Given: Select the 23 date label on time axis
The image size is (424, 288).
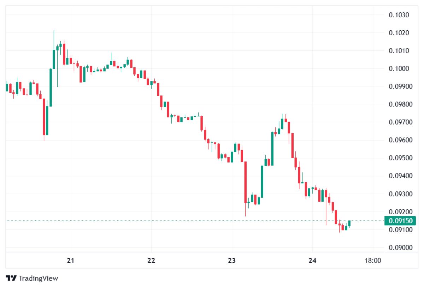Looking at the screenshot, I should [232, 261].
